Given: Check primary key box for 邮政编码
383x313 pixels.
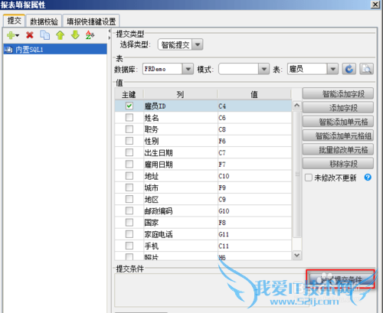Looking at the screenshot, I should pyautogui.click(x=129, y=210).
